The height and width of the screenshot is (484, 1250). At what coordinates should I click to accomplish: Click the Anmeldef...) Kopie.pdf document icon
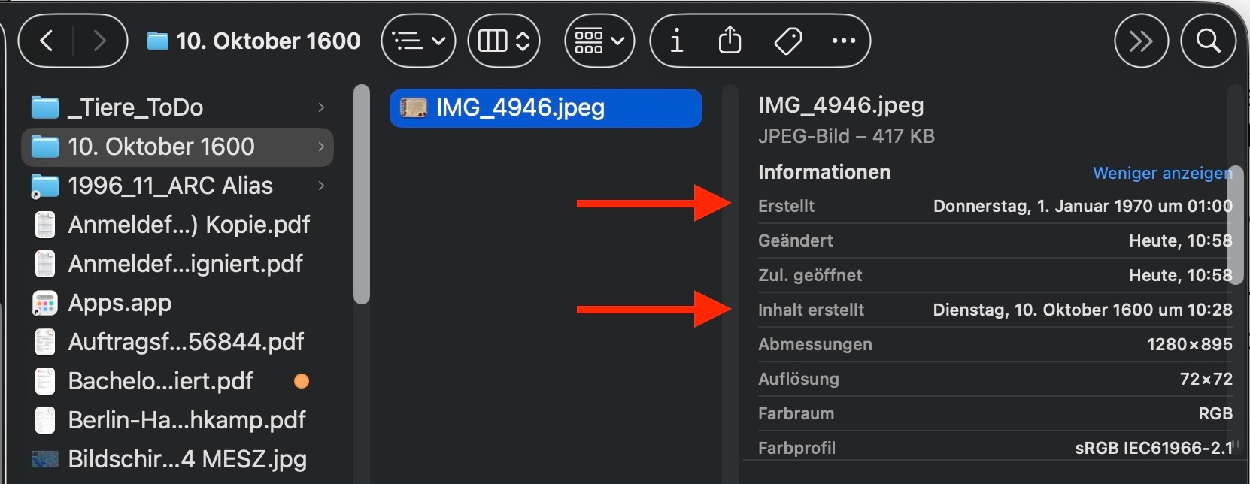pyautogui.click(x=45, y=225)
